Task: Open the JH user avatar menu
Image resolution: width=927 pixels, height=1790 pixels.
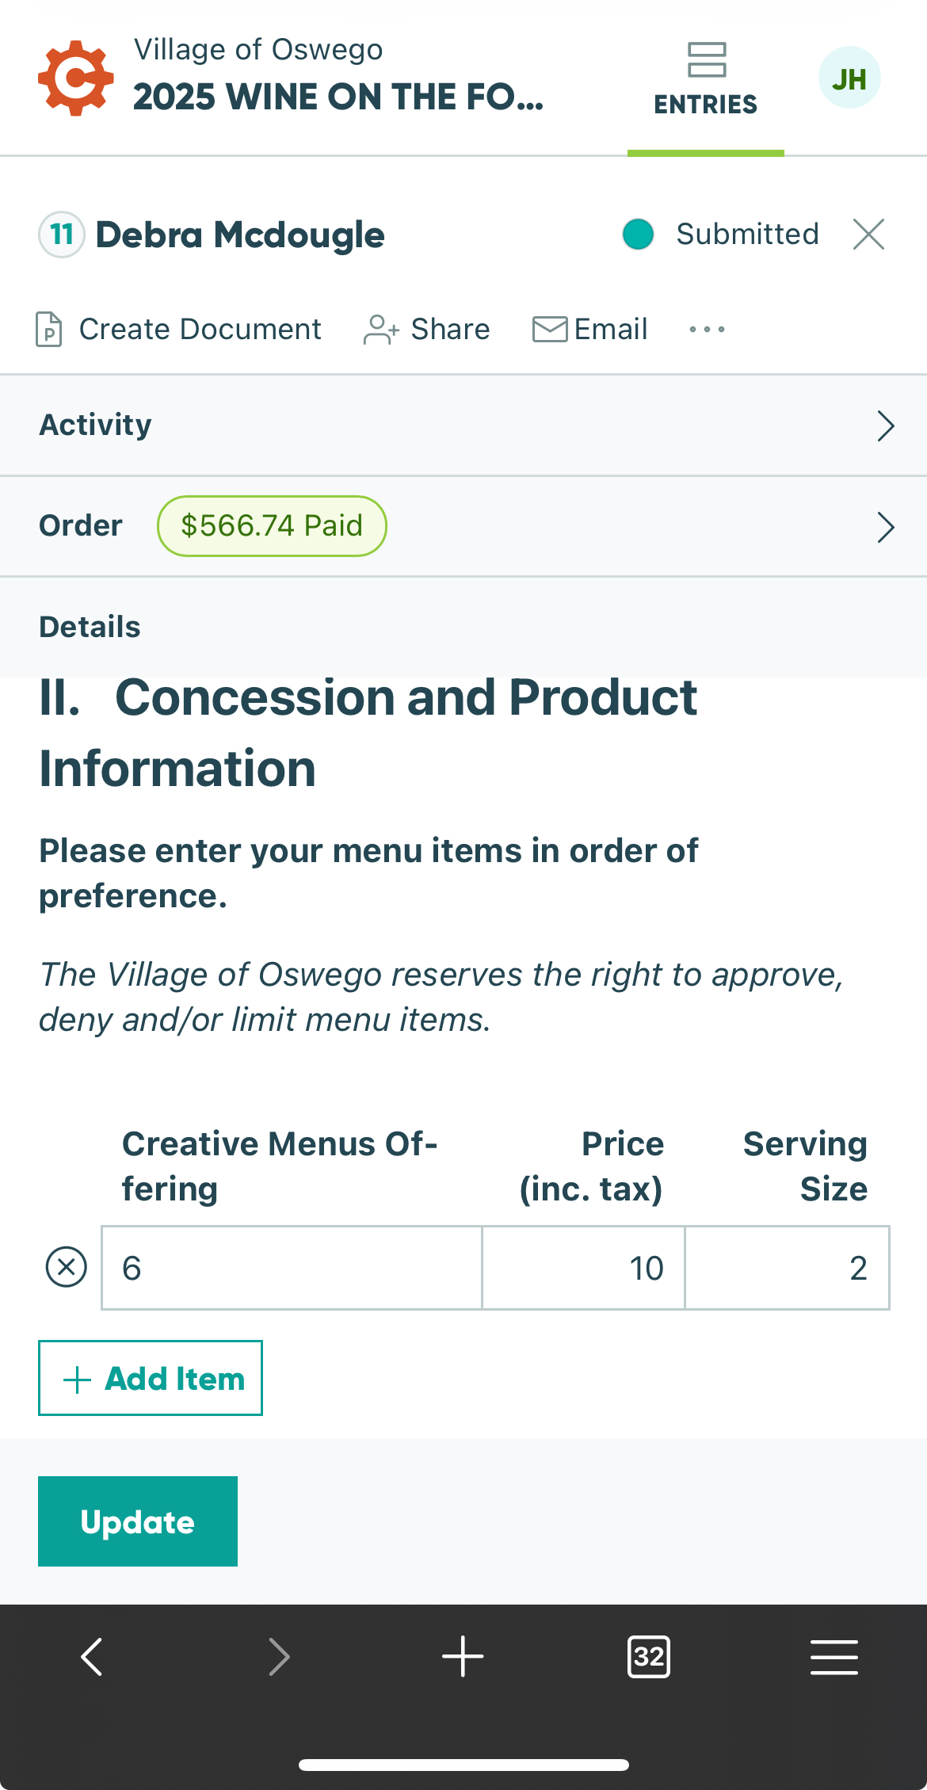Action: point(849,78)
